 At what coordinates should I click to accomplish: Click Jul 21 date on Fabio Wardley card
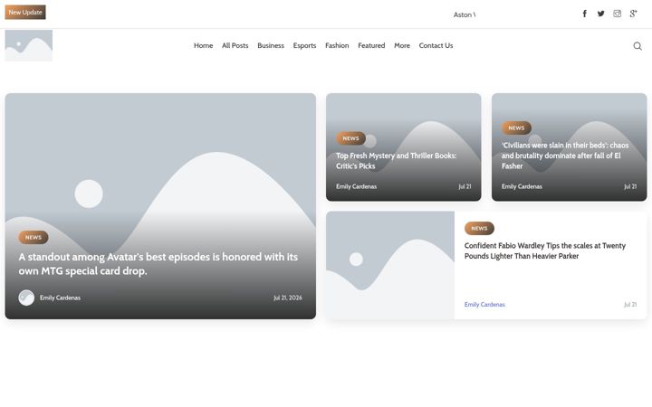click(630, 305)
